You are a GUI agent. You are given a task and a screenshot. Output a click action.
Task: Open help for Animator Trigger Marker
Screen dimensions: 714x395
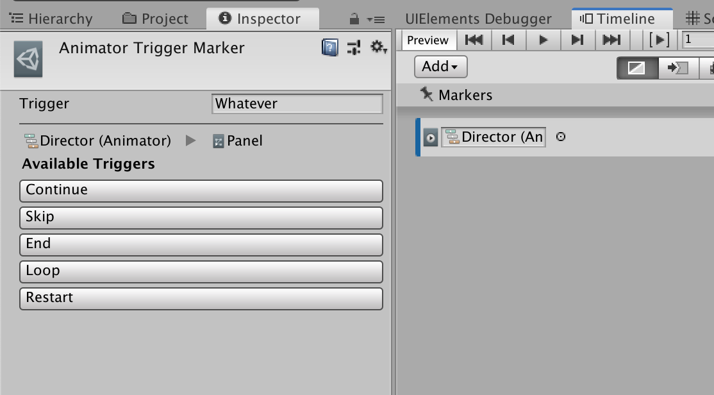point(329,48)
